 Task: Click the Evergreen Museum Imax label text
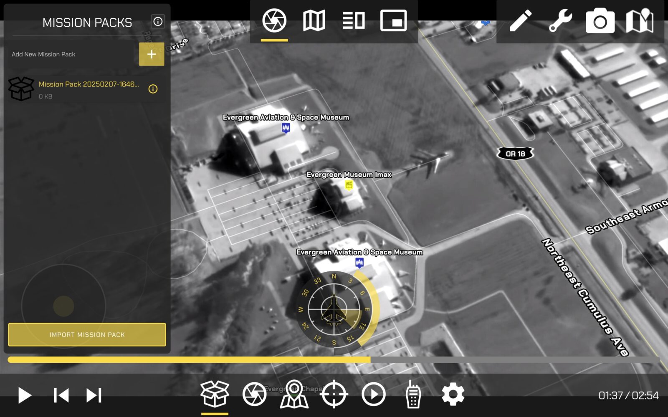[349, 174]
